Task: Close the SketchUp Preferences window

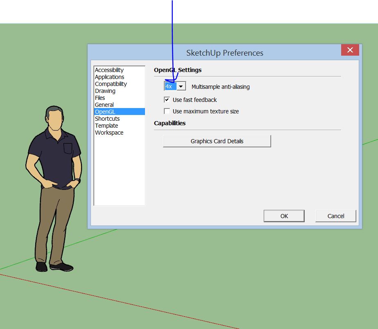Action: click(350, 50)
